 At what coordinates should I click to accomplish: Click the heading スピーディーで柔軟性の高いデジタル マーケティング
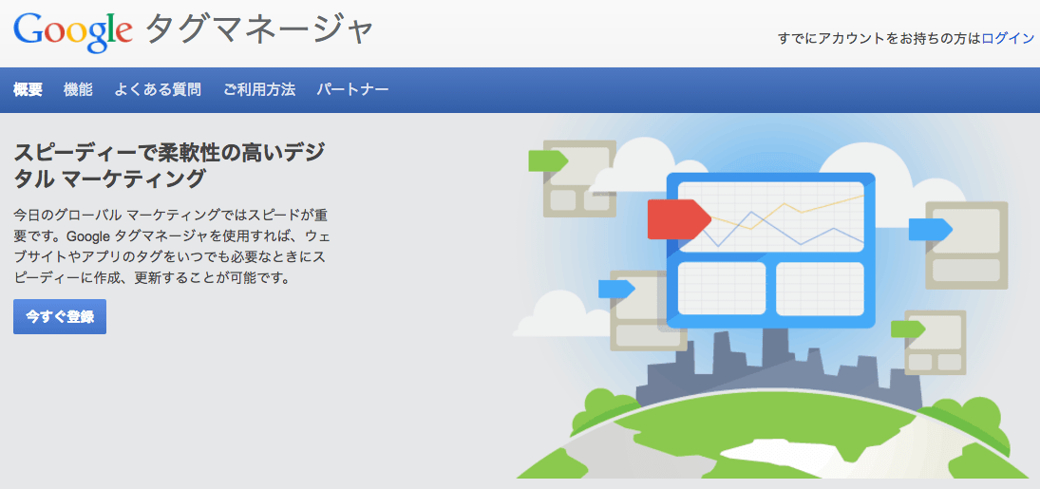(x=169, y=165)
